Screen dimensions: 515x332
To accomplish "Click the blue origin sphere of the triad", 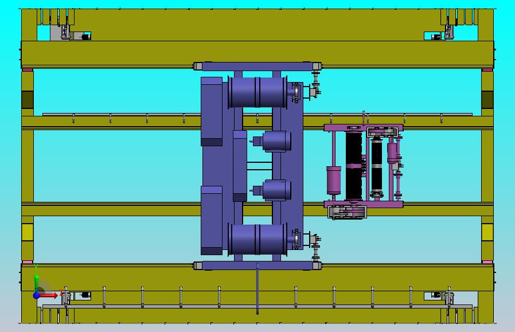I will pyautogui.click(x=37, y=295).
